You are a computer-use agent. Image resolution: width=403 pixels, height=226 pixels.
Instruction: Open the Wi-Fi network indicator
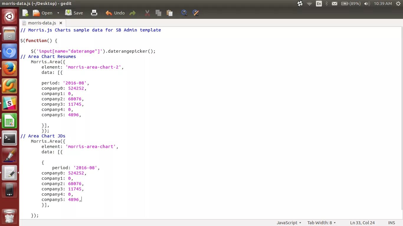pos(309,4)
